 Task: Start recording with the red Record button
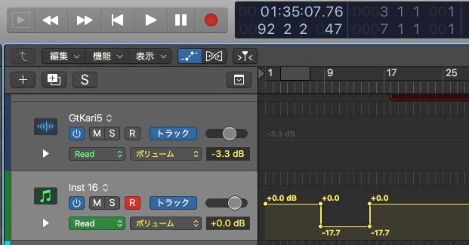(x=211, y=20)
